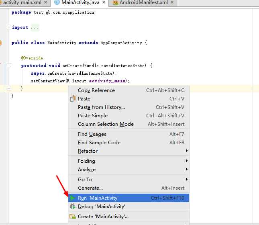Image resolution: width=259 pixels, height=225 pixels.
Task: Click the Paste clipboard icon
Action: coord(73,98)
